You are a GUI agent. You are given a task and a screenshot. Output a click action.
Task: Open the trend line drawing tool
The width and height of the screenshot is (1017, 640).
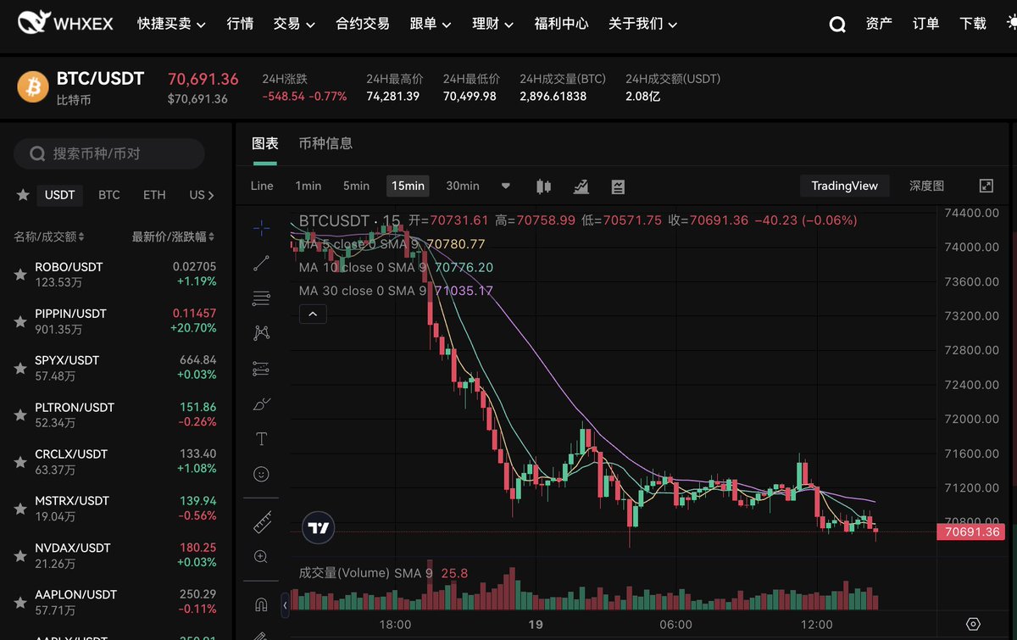pyautogui.click(x=261, y=263)
